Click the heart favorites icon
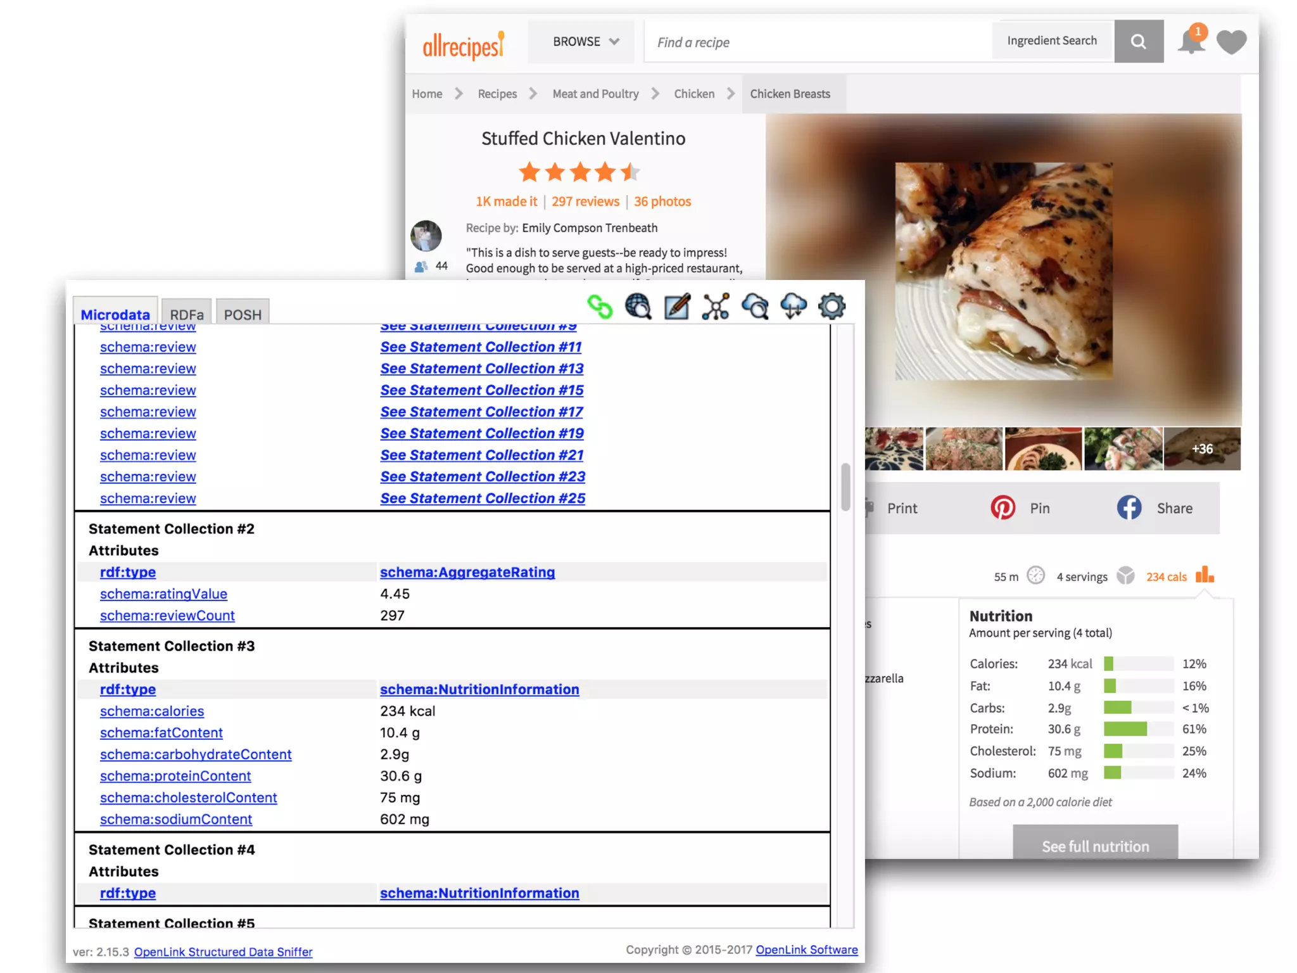1297x973 pixels. [1231, 42]
